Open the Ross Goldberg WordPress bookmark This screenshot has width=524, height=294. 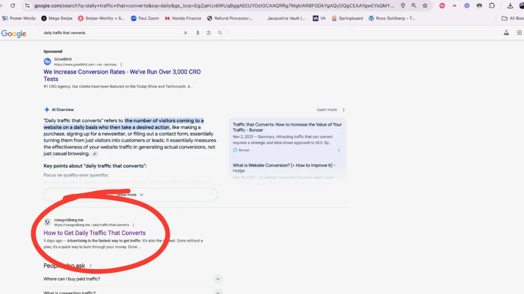point(392,18)
